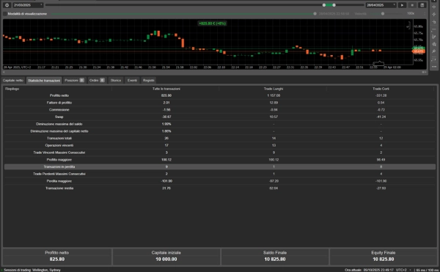Click the report icon next to stop

[x=422, y=5]
